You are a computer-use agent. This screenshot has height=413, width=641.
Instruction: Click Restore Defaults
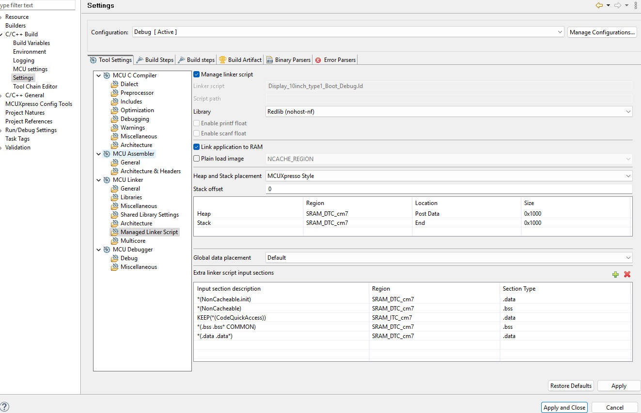(570, 385)
